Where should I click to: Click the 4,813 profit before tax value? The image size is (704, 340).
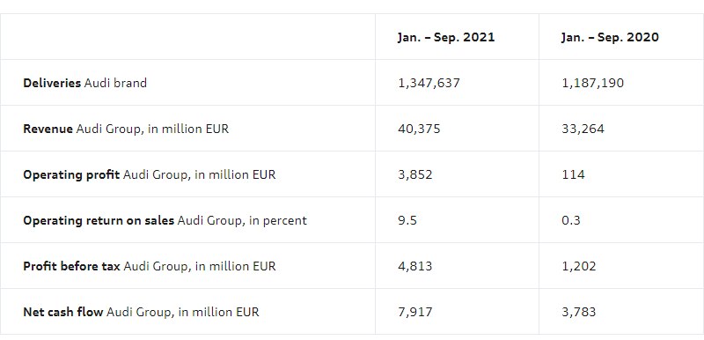click(x=414, y=266)
